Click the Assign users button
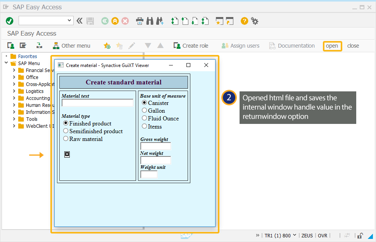This screenshot has height=242, width=376. [240, 46]
